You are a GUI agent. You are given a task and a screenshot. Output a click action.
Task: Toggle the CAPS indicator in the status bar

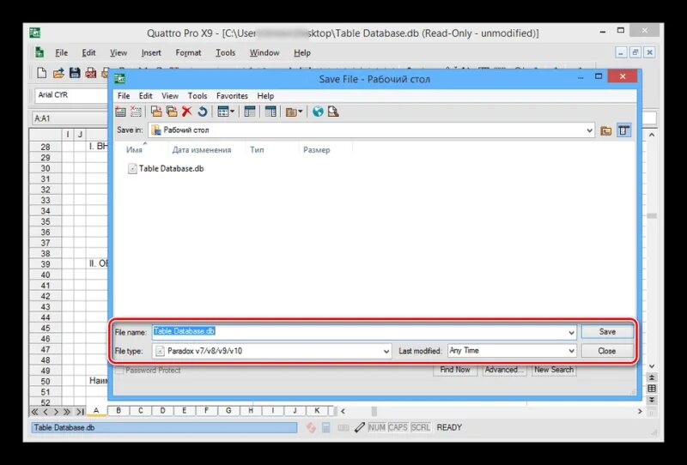click(398, 427)
